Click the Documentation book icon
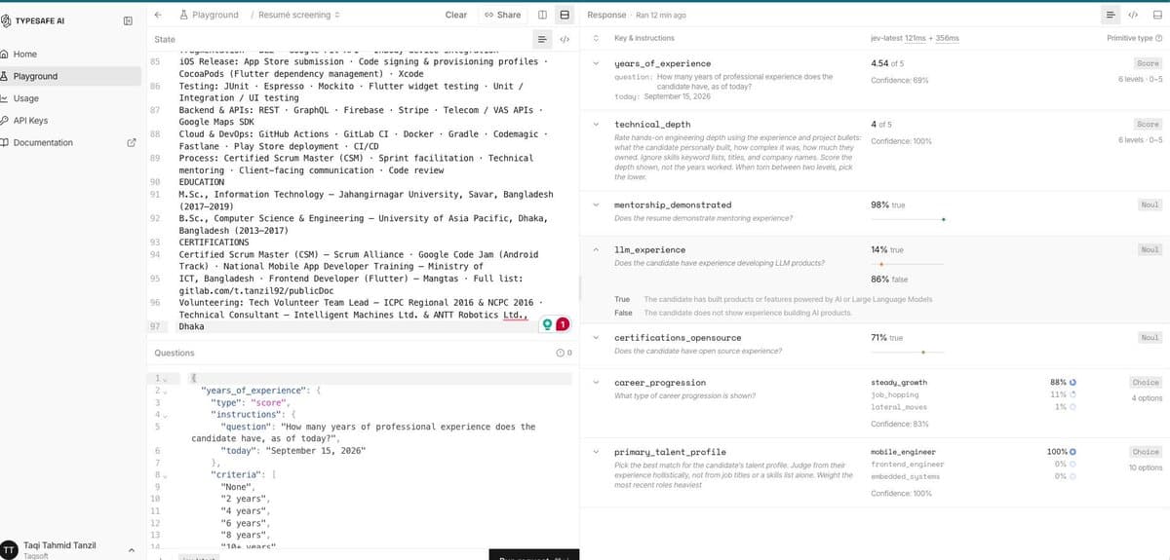This screenshot has width=1170, height=560. click(5, 142)
